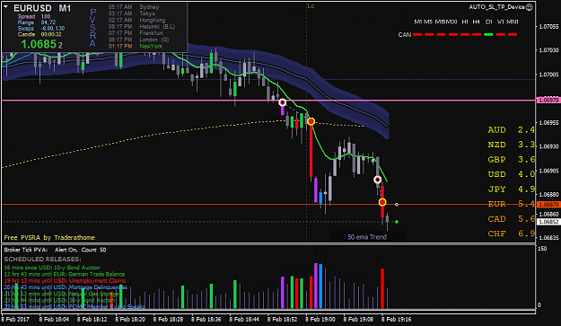Click the H1 timeframe label
Image resolution: width=561 pixels, height=326 pixels.
click(x=465, y=22)
